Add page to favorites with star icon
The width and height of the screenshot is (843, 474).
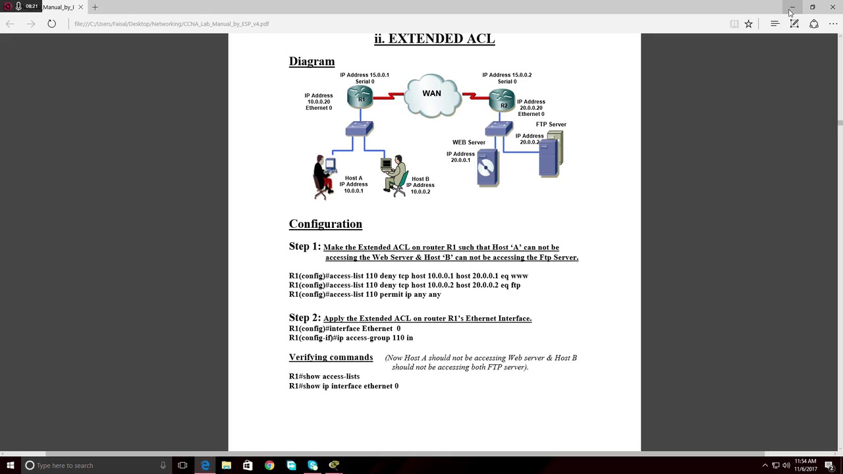tap(748, 24)
